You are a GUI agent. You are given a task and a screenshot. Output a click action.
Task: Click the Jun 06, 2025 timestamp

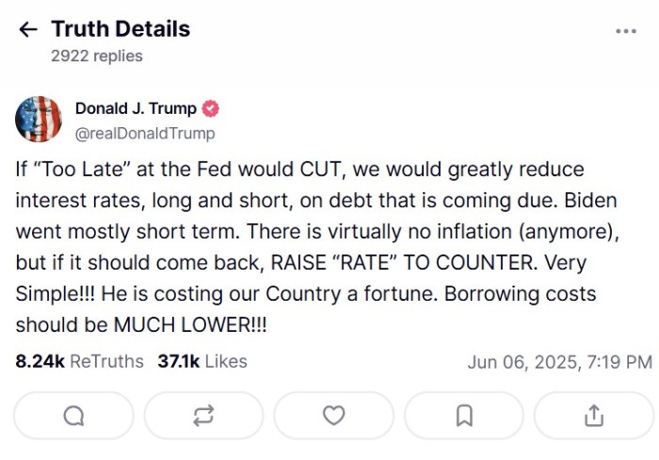[x=559, y=362]
